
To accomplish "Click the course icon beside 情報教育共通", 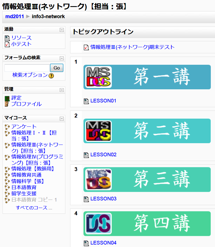I will [x=7, y=175].
